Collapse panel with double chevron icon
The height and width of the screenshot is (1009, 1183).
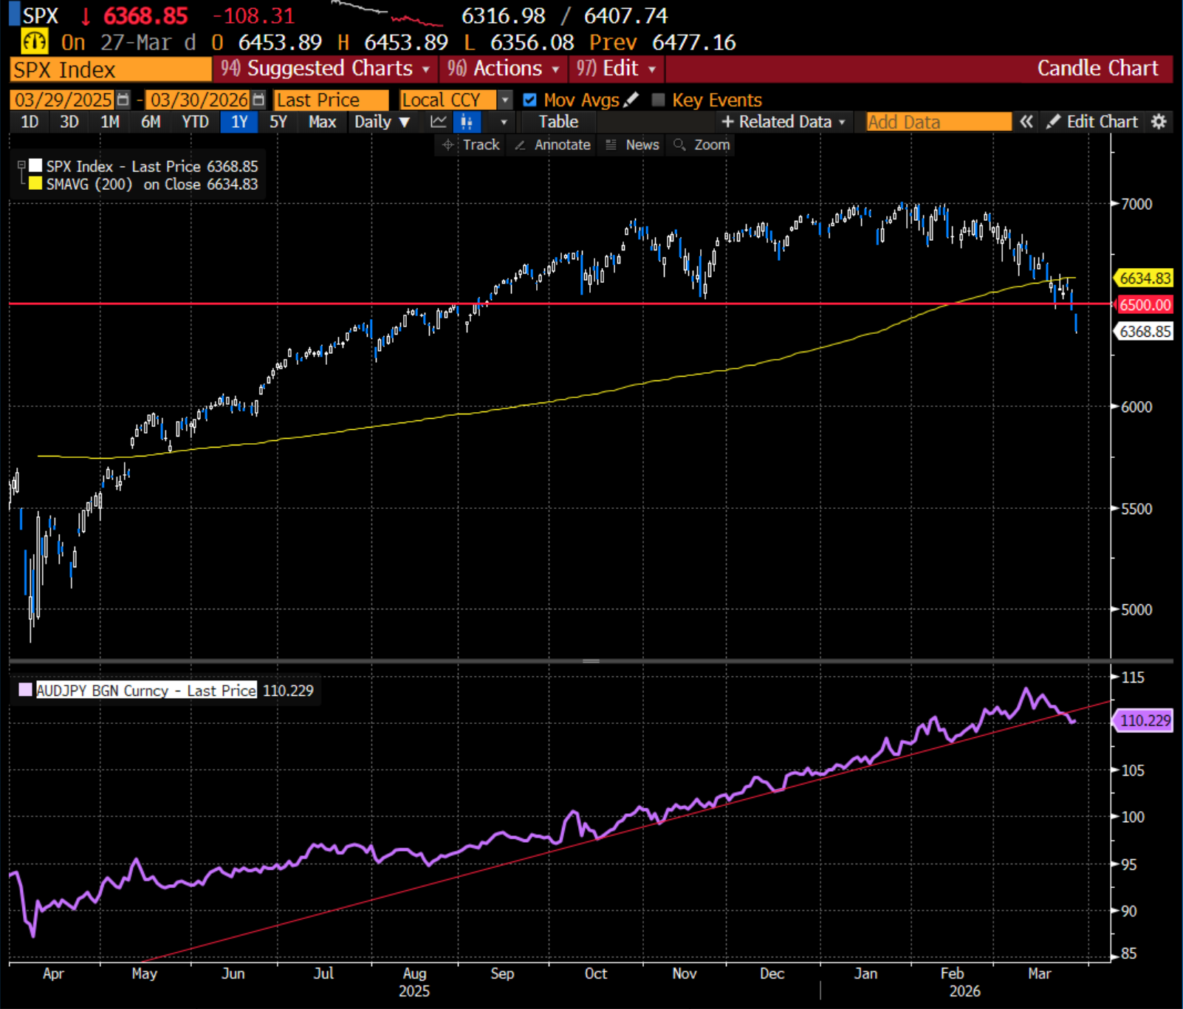pos(1026,122)
